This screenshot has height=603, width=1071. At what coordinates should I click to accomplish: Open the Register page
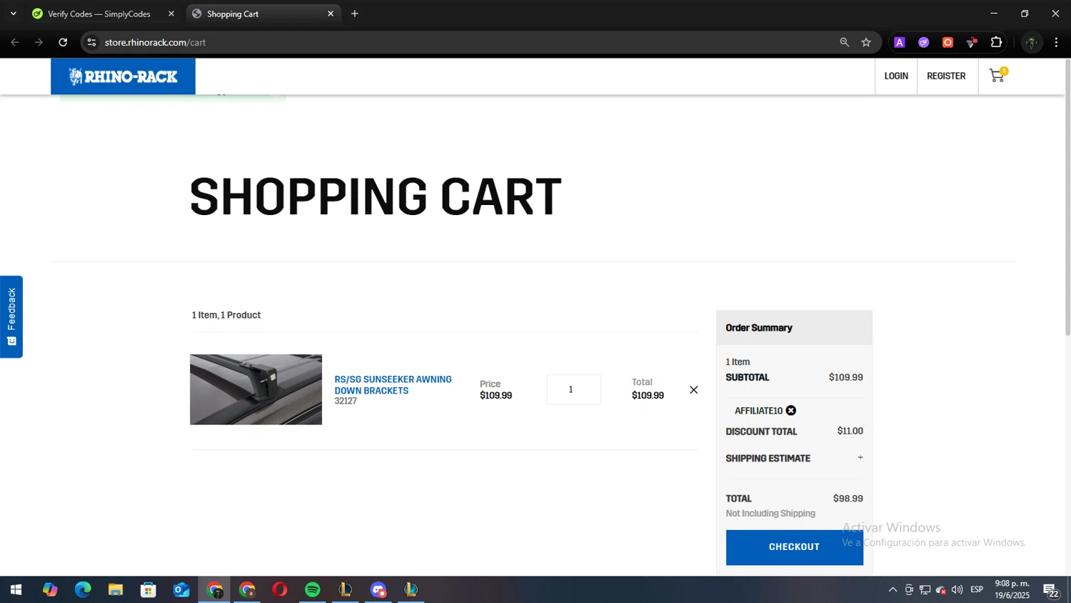(946, 76)
